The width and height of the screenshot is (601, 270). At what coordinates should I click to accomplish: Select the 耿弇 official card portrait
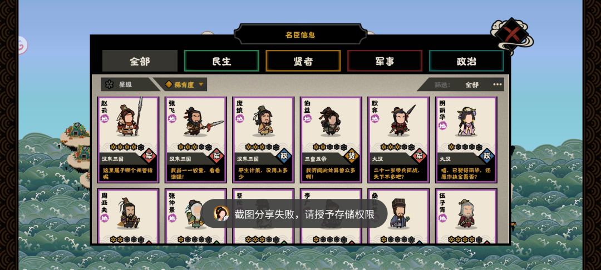(x=400, y=121)
